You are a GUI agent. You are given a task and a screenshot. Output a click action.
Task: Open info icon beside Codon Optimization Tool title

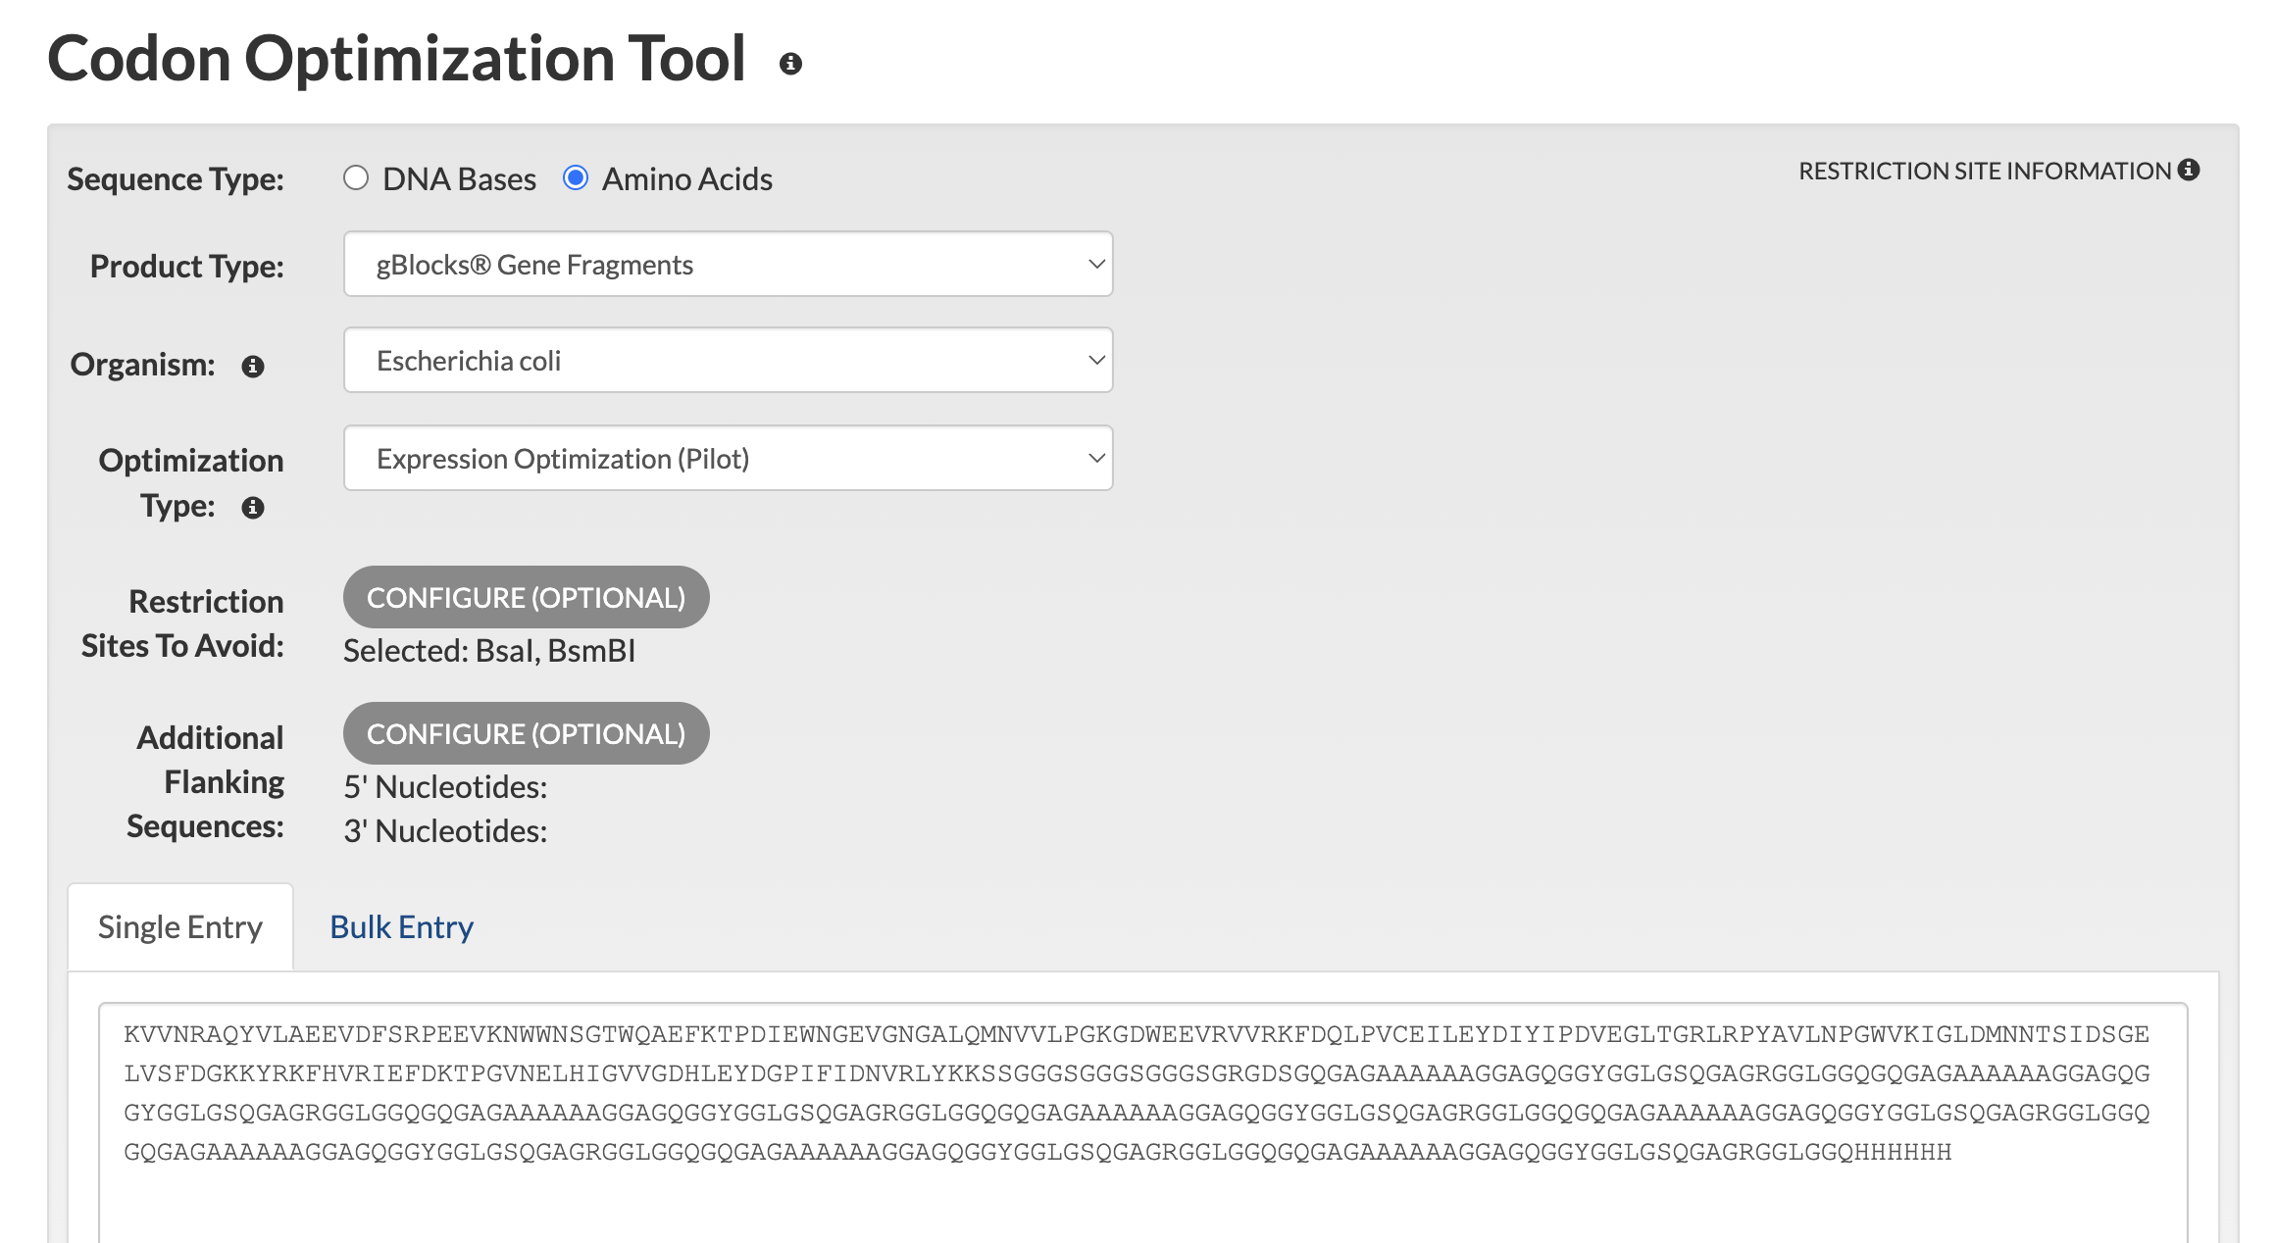pyautogui.click(x=790, y=64)
